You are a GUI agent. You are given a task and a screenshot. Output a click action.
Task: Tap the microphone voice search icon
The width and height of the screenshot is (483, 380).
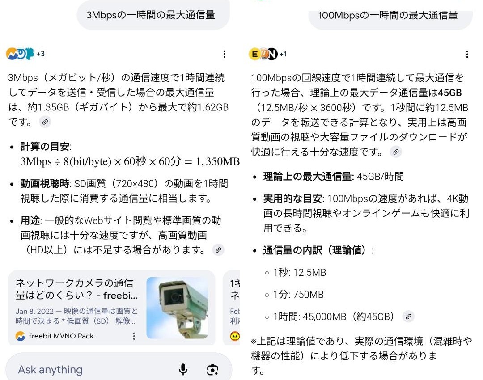(x=183, y=369)
